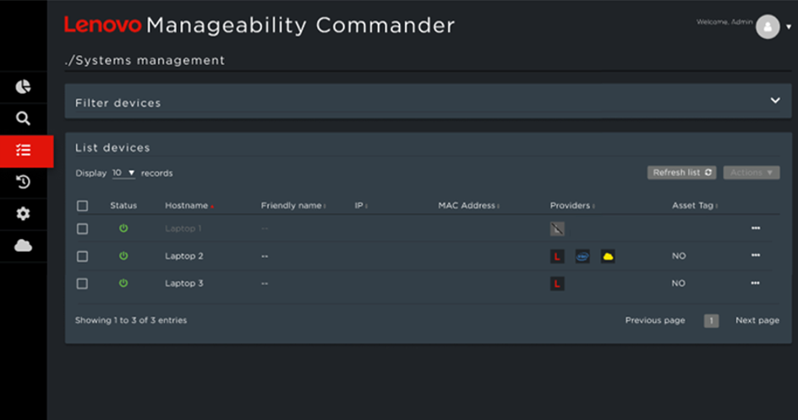Check the Laptop 3 row checkbox
This screenshot has width=798, height=420.
[x=83, y=283]
